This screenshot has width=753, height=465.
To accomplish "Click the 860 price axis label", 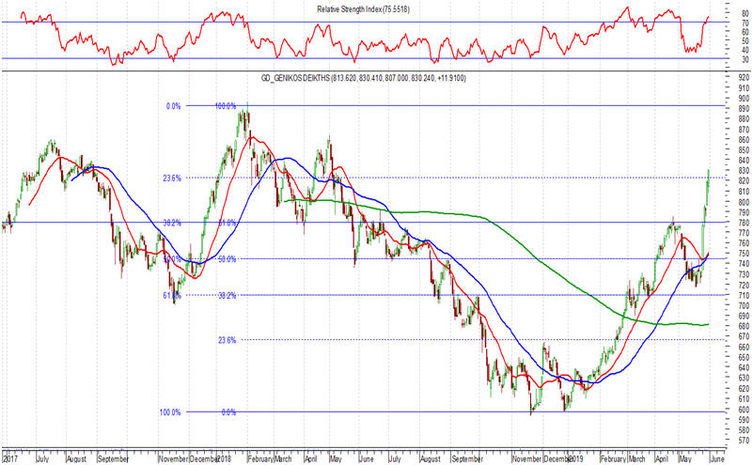I will [745, 140].
